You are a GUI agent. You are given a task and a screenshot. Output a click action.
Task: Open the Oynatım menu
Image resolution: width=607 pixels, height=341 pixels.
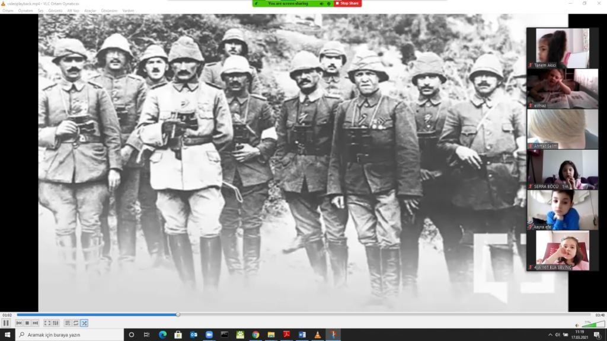pos(25,11)
